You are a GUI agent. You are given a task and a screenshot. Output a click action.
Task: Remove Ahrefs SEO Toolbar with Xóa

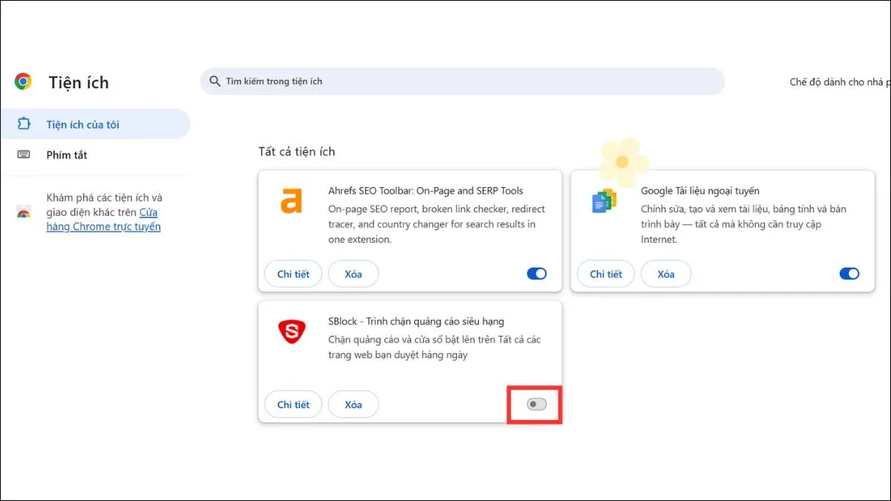(353, 274)
